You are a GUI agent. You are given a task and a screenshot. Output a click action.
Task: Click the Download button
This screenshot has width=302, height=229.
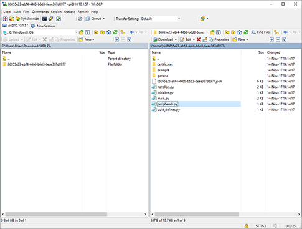163,39
